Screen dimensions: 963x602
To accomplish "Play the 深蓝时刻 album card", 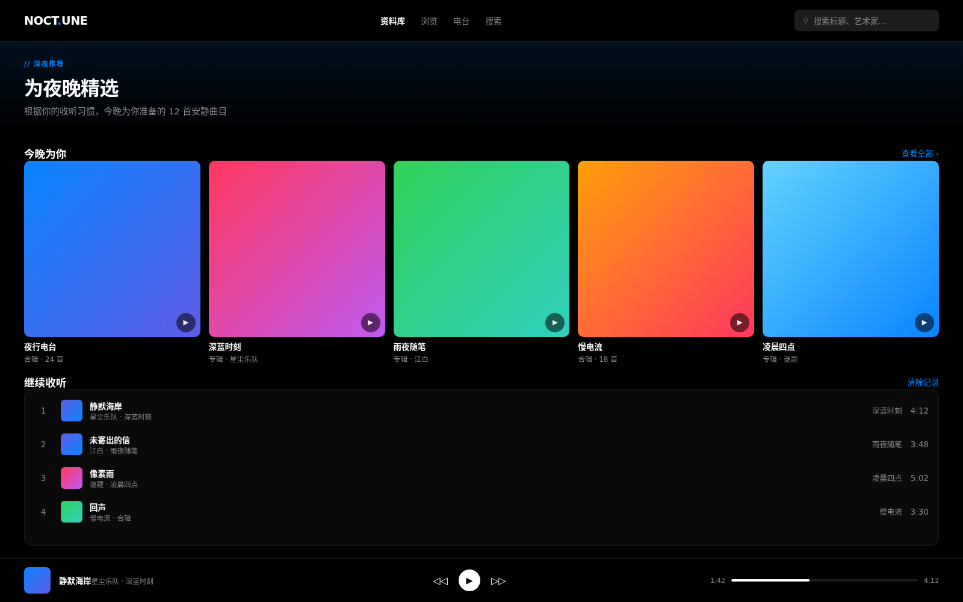I will (x=371, y=323).
